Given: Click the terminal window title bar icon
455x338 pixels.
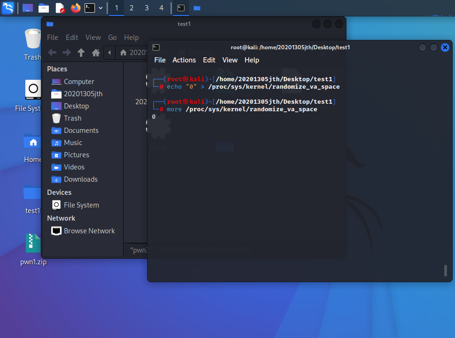Looking at the screenshot, I should coord(156,47).
